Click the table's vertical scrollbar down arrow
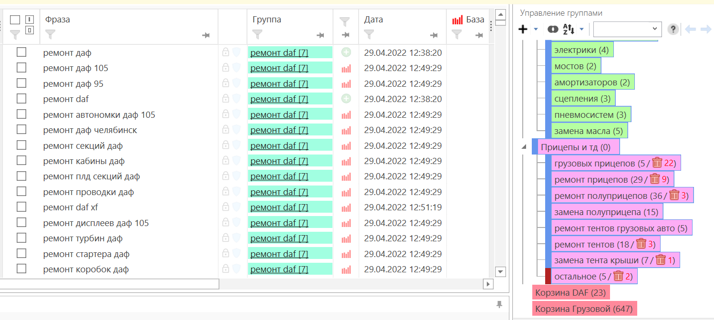The image size is (714, 320). pos(500,271)
